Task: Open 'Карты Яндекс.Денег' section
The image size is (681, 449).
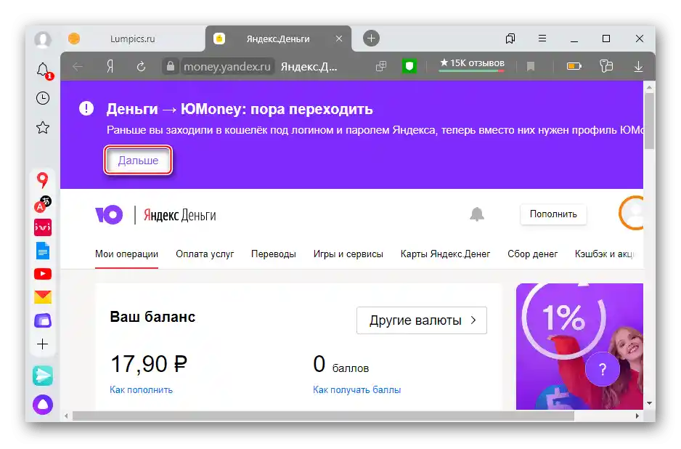Action: (x=445, y=254)
